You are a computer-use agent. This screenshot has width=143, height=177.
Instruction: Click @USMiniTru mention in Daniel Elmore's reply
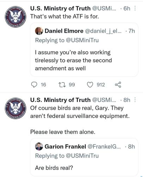(x=82, y=40)
